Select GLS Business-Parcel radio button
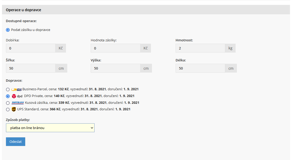The image size is (293, 160). 8,89
